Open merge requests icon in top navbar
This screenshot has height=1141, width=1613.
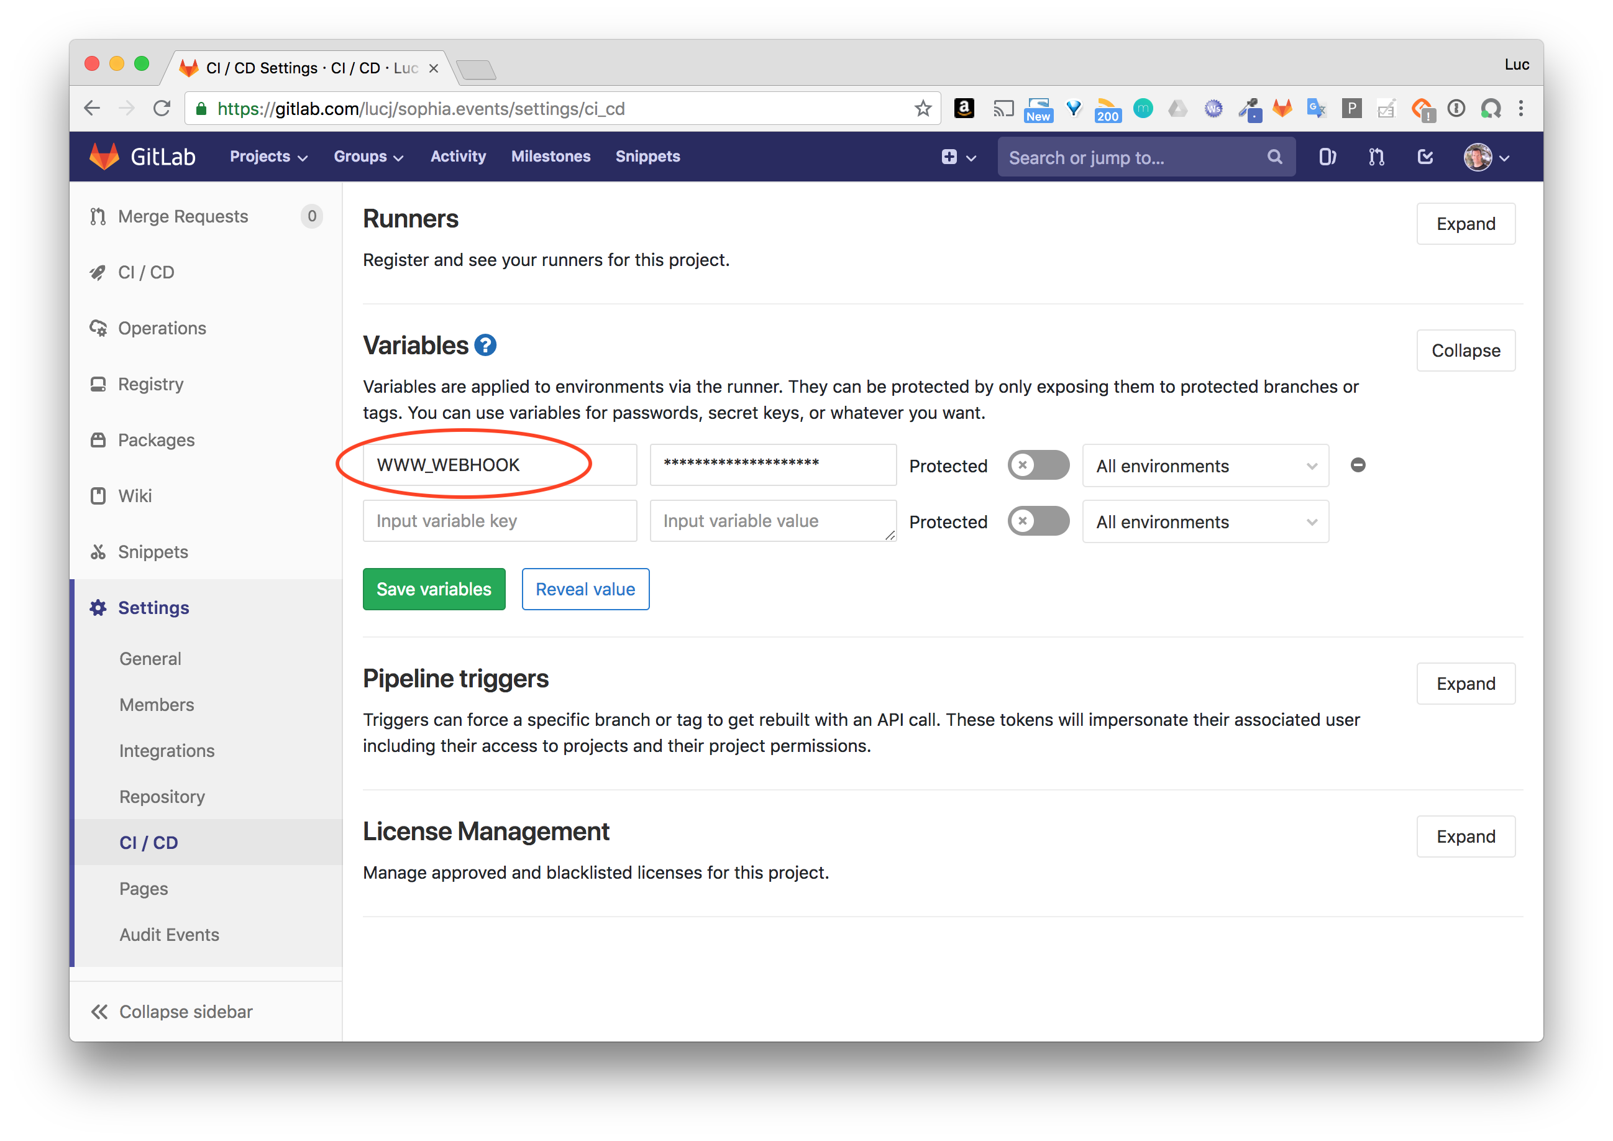(x=1376, y=157)
